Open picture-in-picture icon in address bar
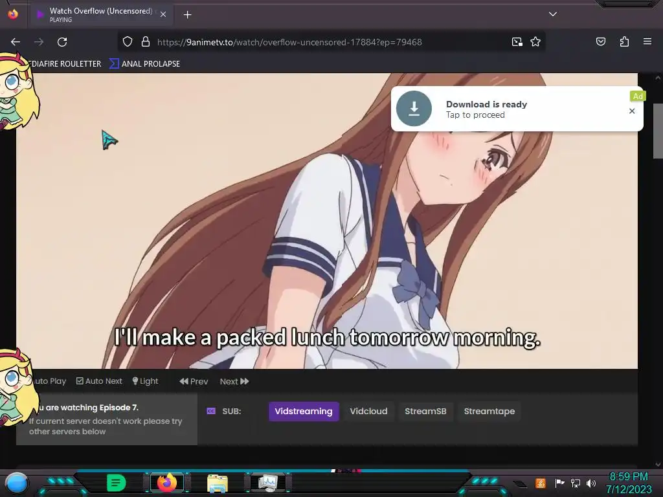This screenshot has height=497, width=663. coord(517,42)
